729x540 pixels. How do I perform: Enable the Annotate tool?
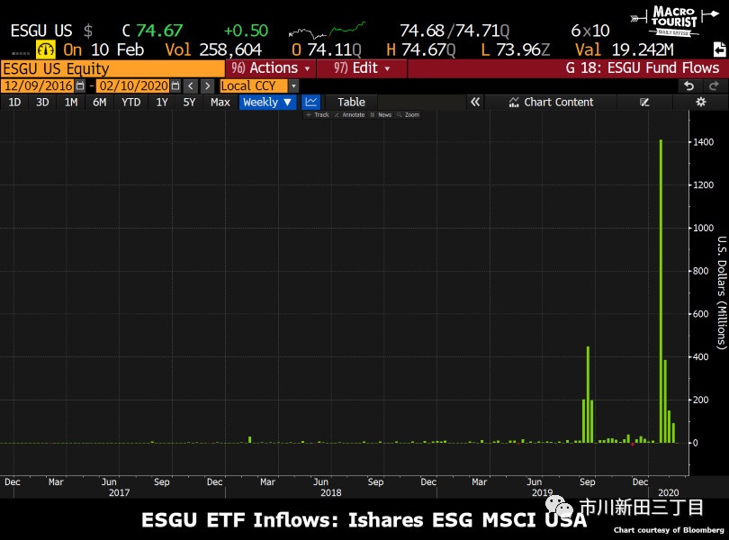pos(349,115)
